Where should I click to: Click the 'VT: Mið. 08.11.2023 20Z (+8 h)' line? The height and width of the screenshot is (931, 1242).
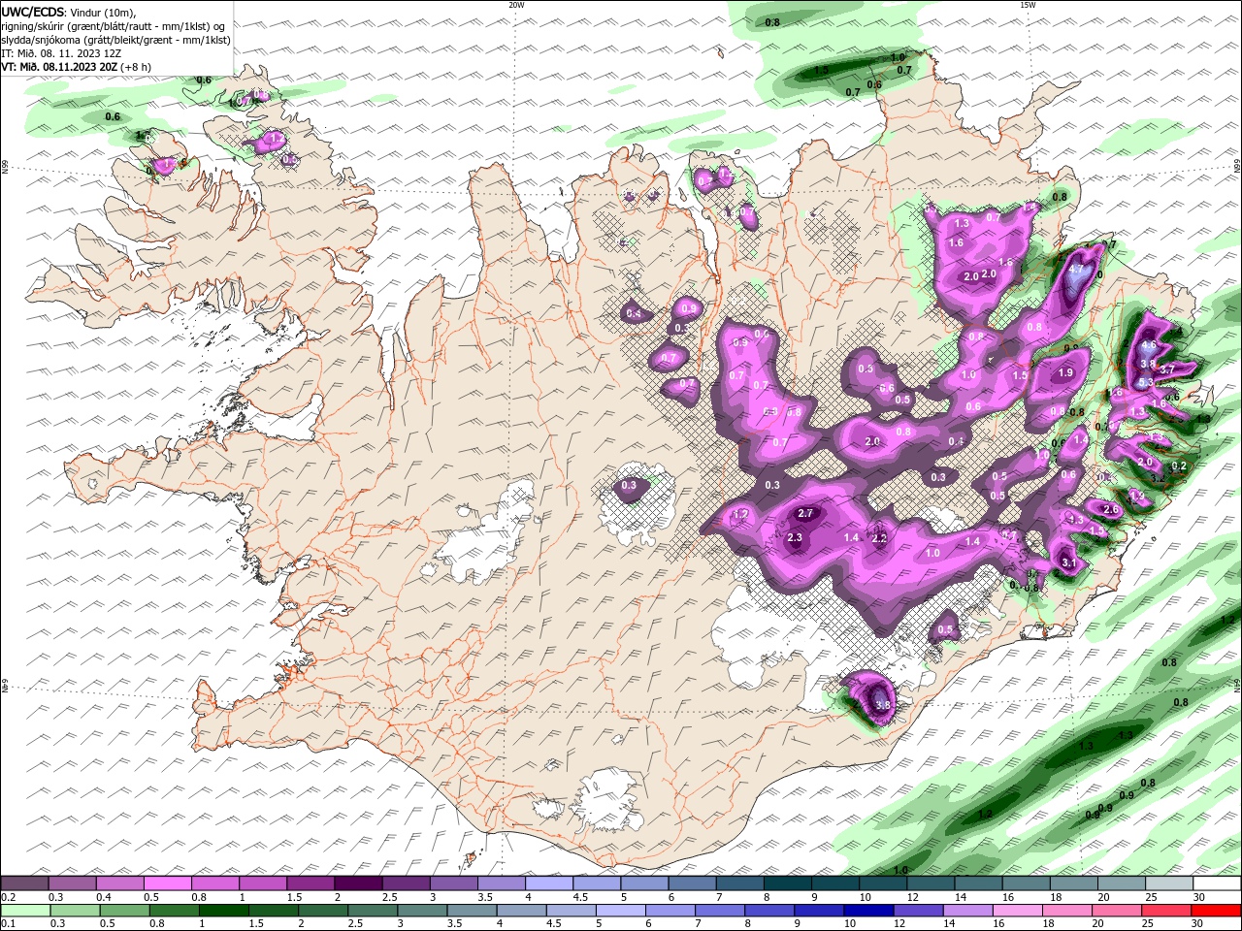76,67
